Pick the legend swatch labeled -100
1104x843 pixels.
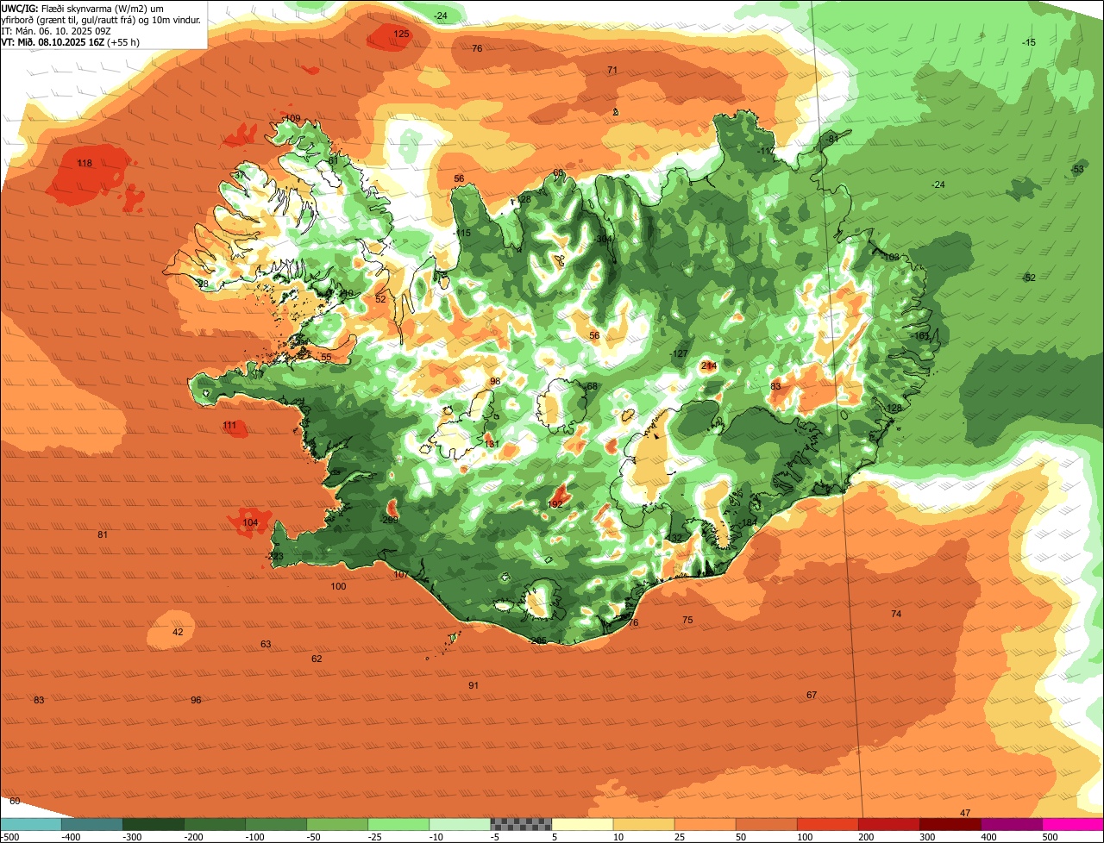click(275, 824)
